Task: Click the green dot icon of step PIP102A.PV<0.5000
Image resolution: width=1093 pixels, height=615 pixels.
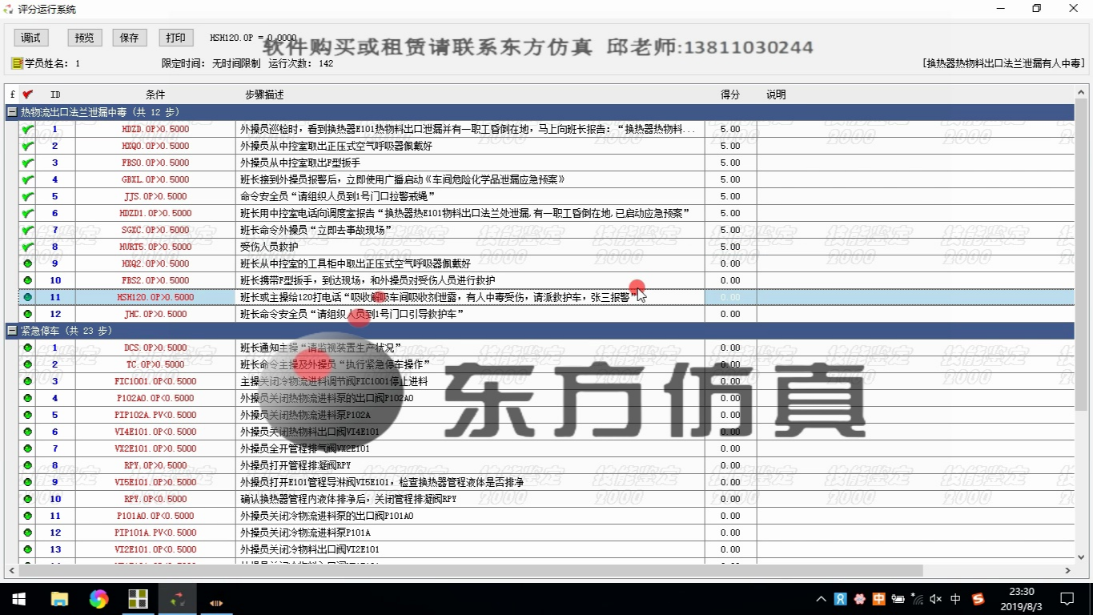Action: (x=28, y=415)
